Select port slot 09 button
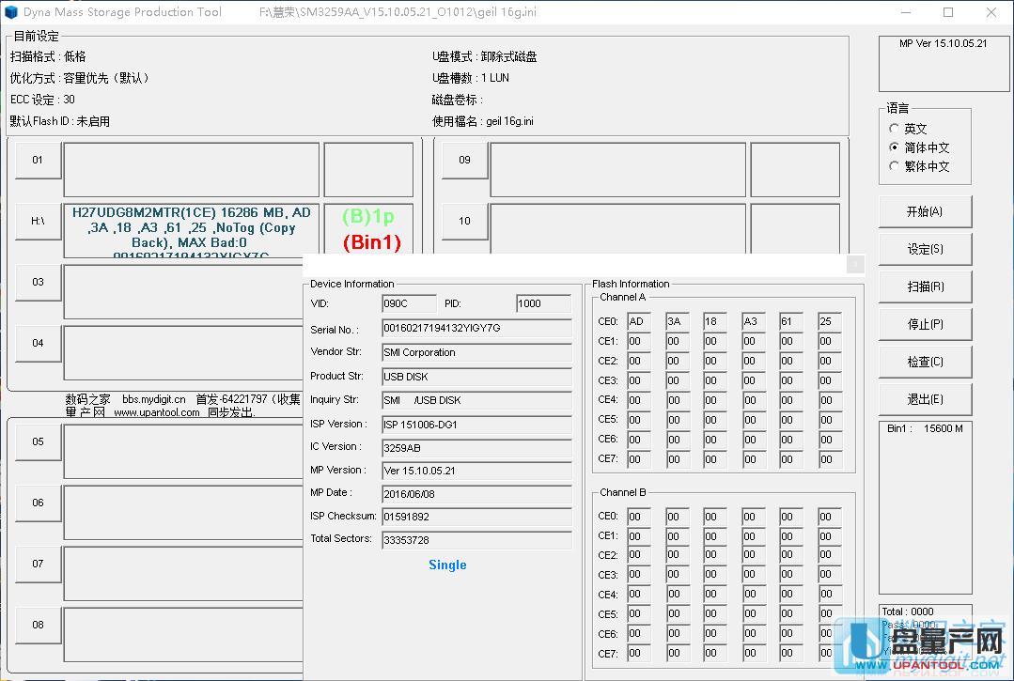1014x681 pixels. point(464,160)
